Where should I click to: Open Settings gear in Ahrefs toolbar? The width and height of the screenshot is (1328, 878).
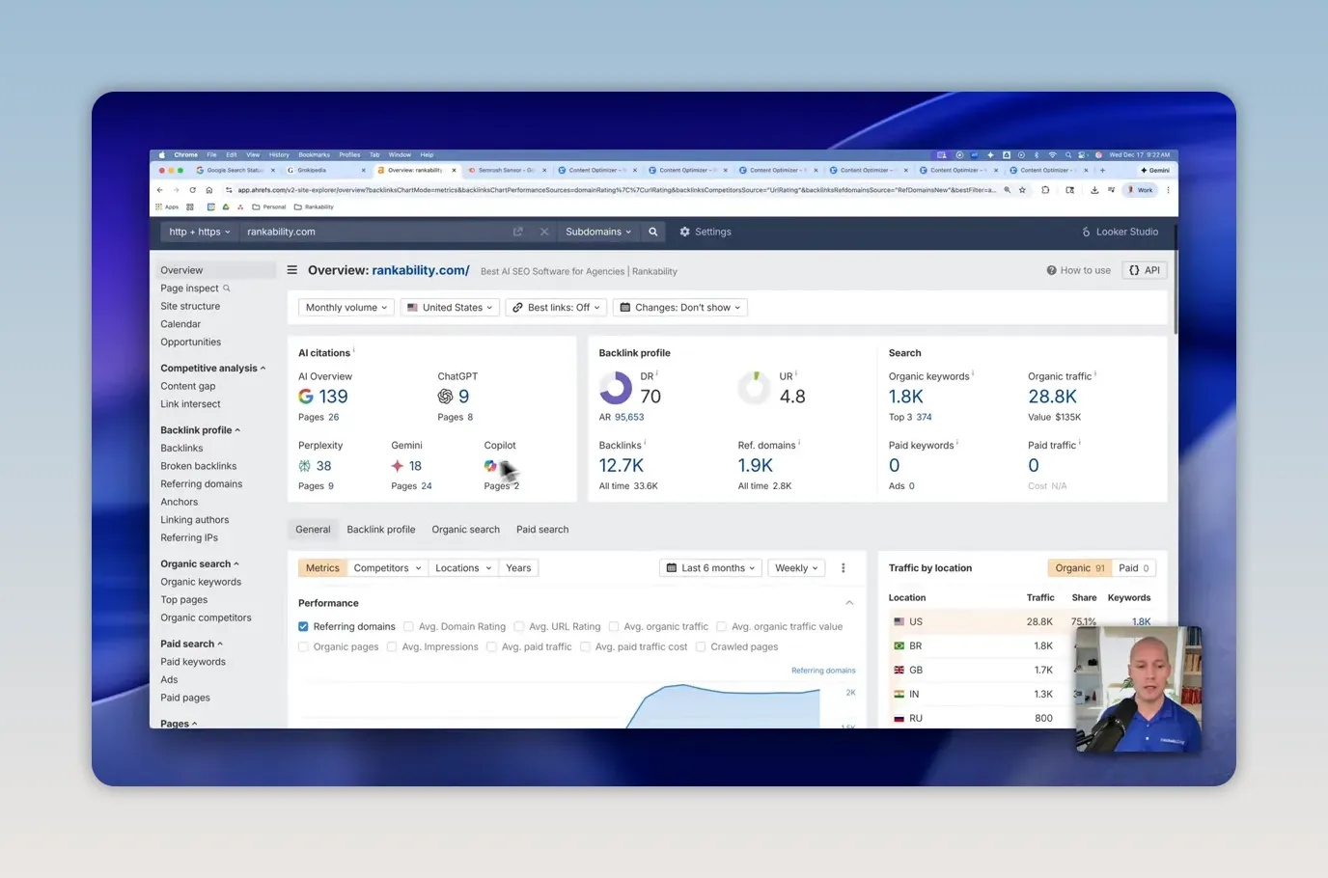point(705,232)
